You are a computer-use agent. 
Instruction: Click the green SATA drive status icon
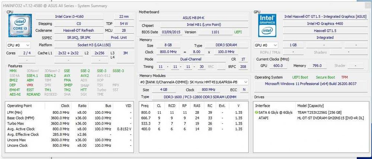pyautogui.click(x=256, y=112)
